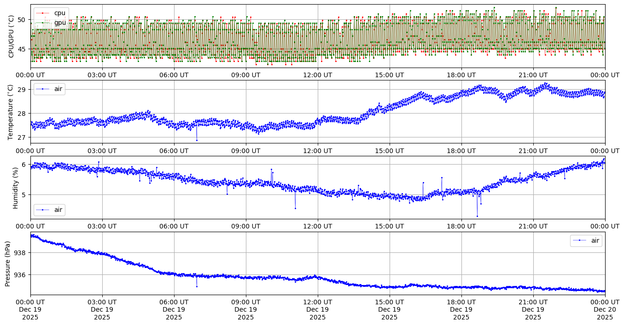
Task: Click the 50 tick on CPU/GPU axis
Action: tap(22, 19)
